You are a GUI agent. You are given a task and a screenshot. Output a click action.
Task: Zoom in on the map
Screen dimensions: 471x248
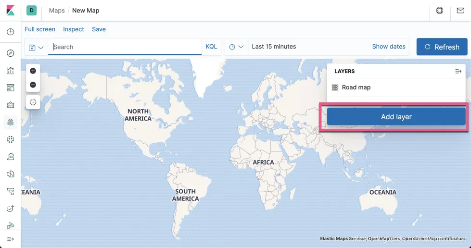(x=33, y=71)
